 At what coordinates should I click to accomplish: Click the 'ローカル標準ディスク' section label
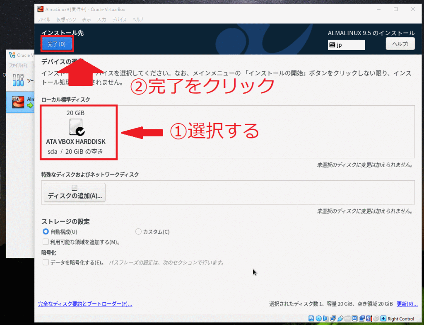pos(66,99)
